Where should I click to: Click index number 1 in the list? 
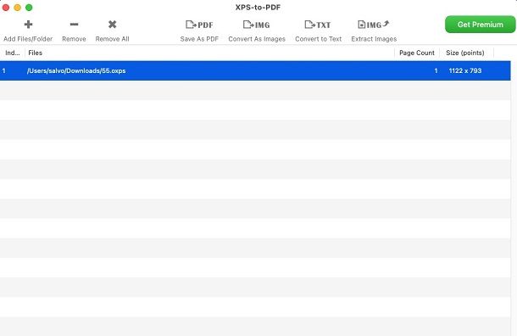point(3,70)
